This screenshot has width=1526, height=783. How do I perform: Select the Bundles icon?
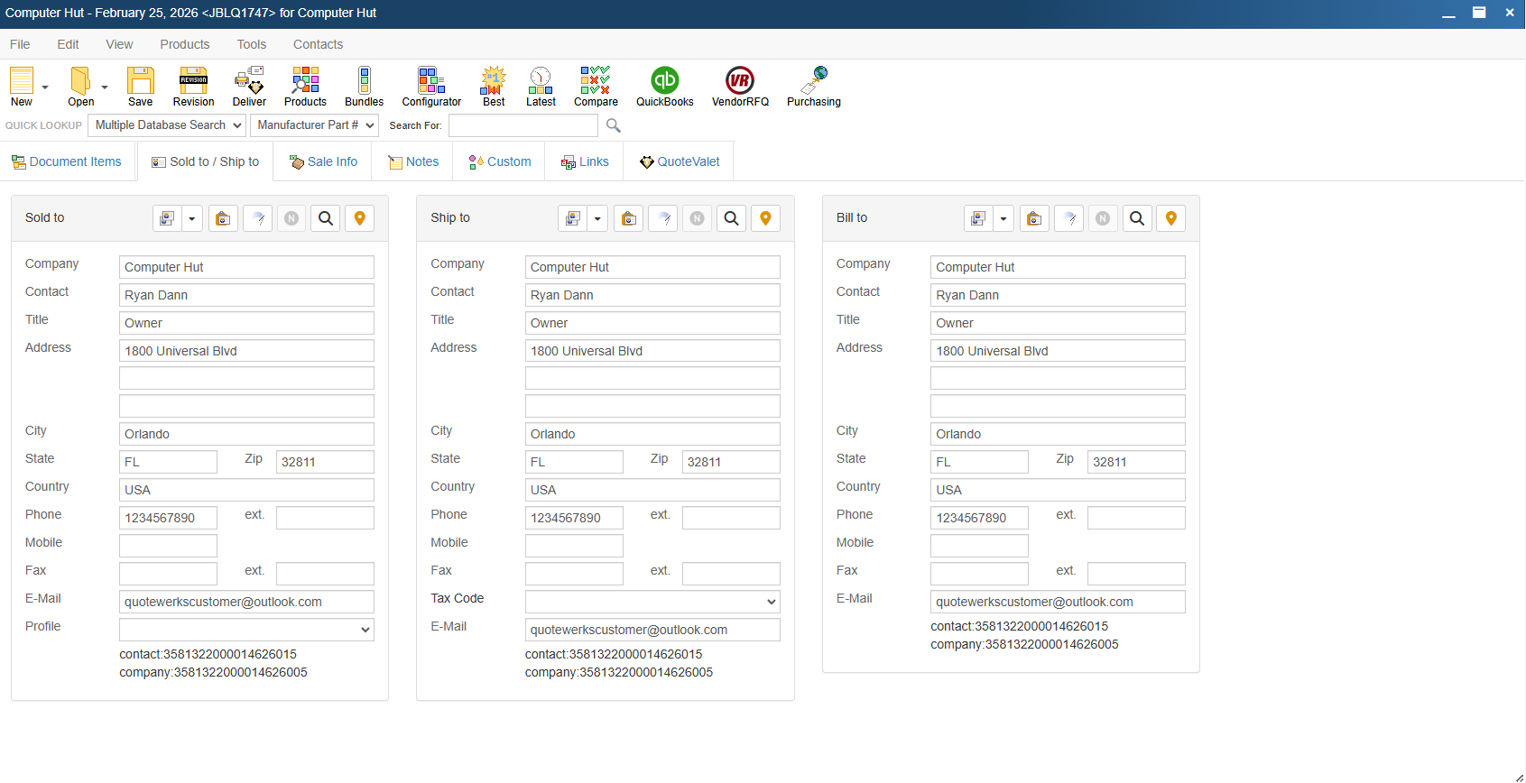click(364, 86)
